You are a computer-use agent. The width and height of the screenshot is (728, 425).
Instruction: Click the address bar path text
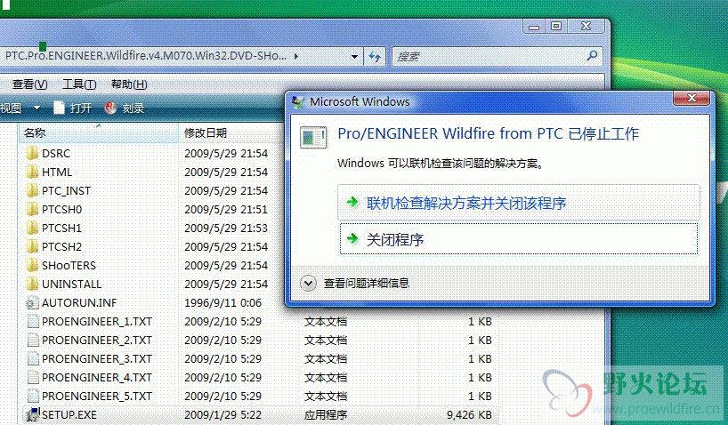(x=146, y=56)
